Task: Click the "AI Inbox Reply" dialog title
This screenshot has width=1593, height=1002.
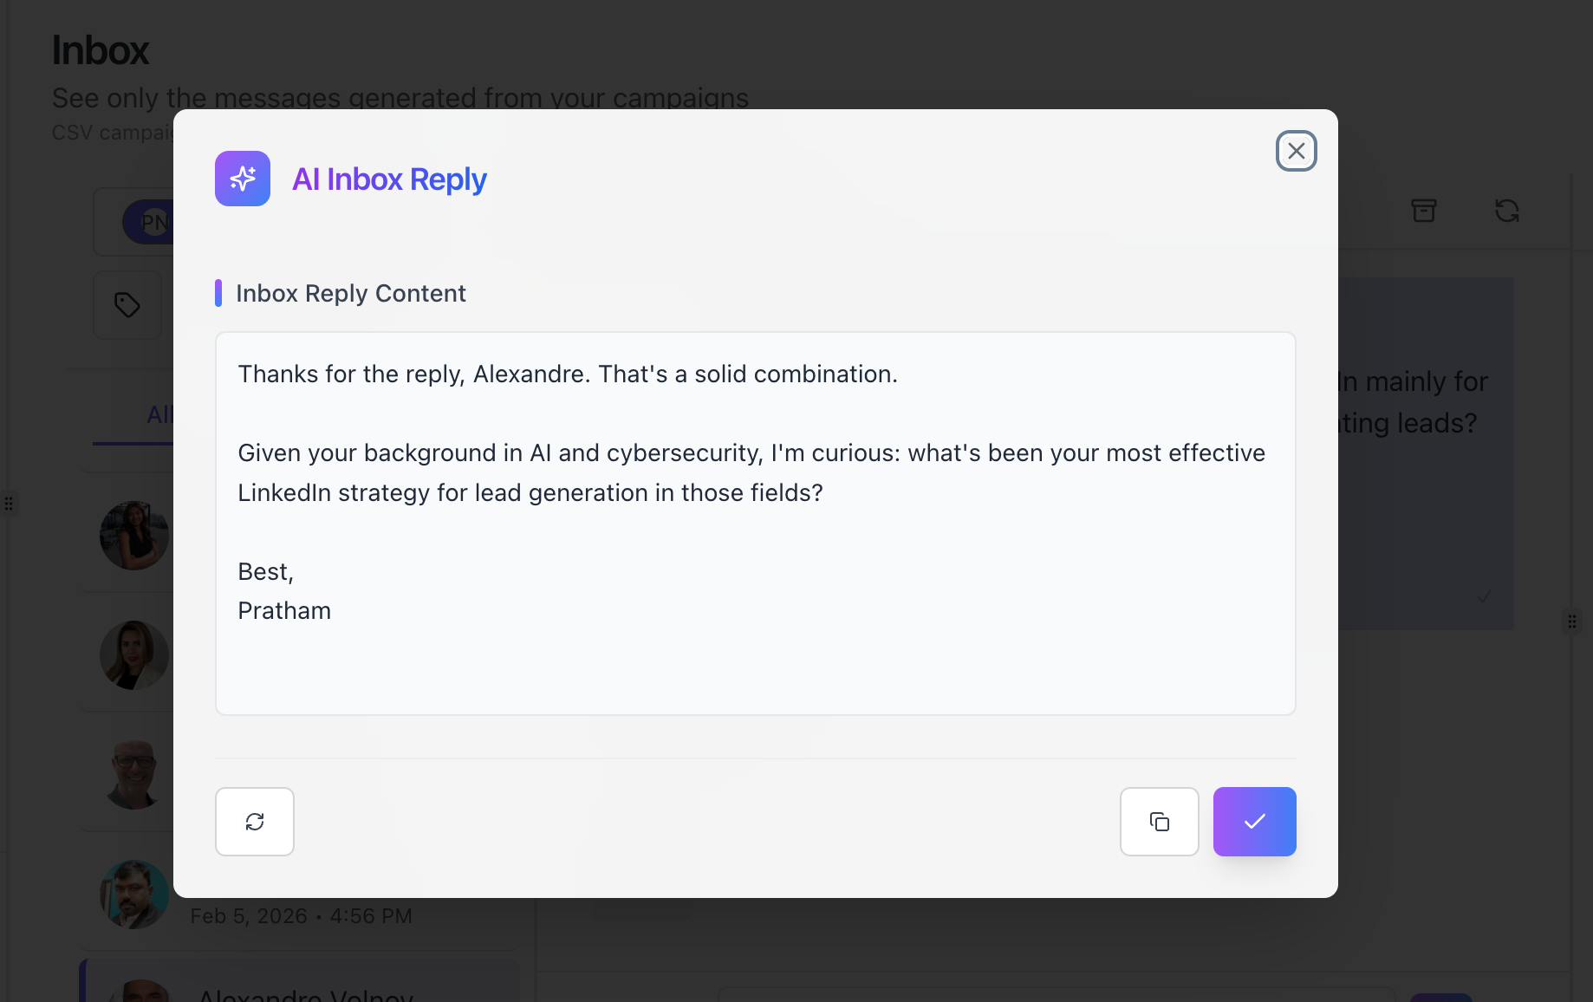Action: pyautogui.click(x=389, y=179)
